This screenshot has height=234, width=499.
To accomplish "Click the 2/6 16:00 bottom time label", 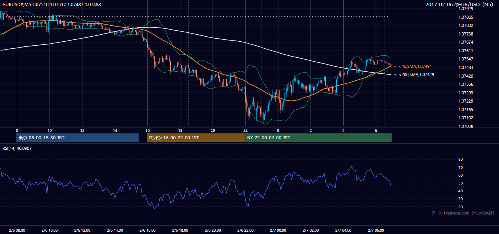I will (x=148, y=230).
